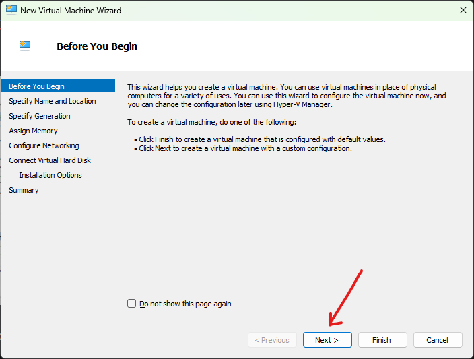The height and width of the screenshot is (359, 474).
Task: Select the Before You Begin step
Action: tap(37, 86)
